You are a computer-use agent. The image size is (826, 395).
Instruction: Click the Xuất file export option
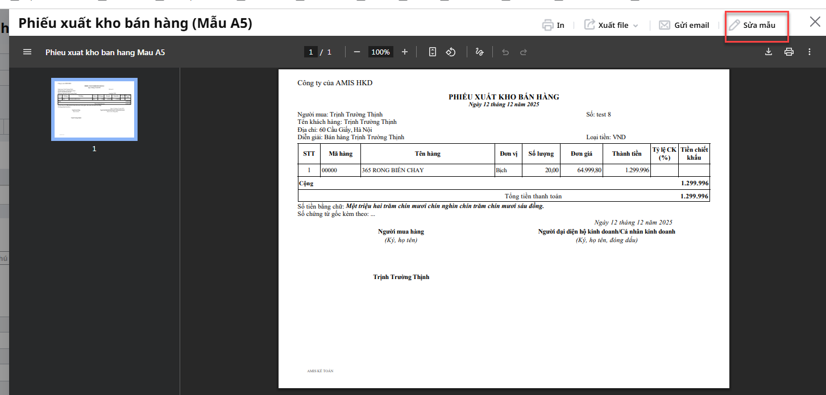point(607,25)
